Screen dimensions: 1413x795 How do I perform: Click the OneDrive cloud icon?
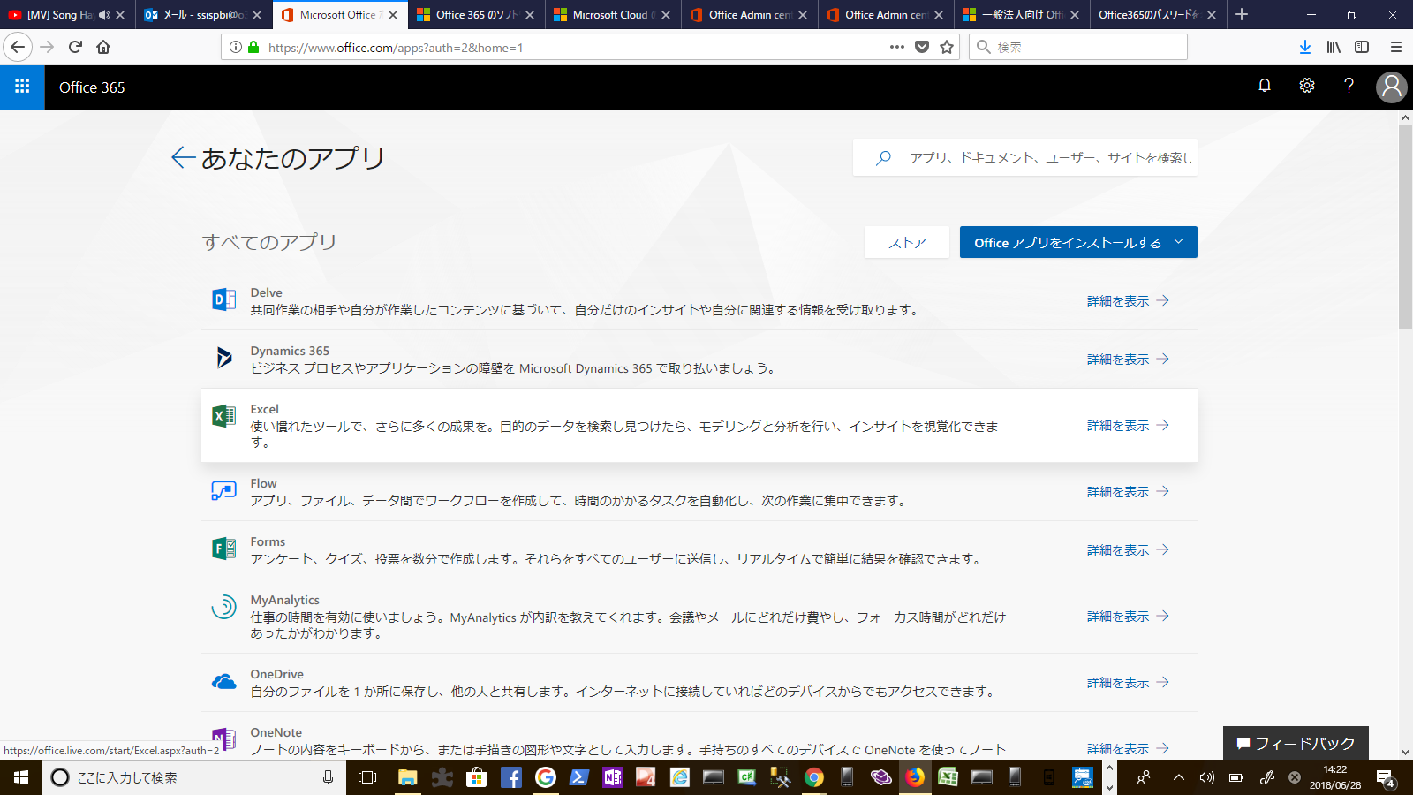pos(224,681)
